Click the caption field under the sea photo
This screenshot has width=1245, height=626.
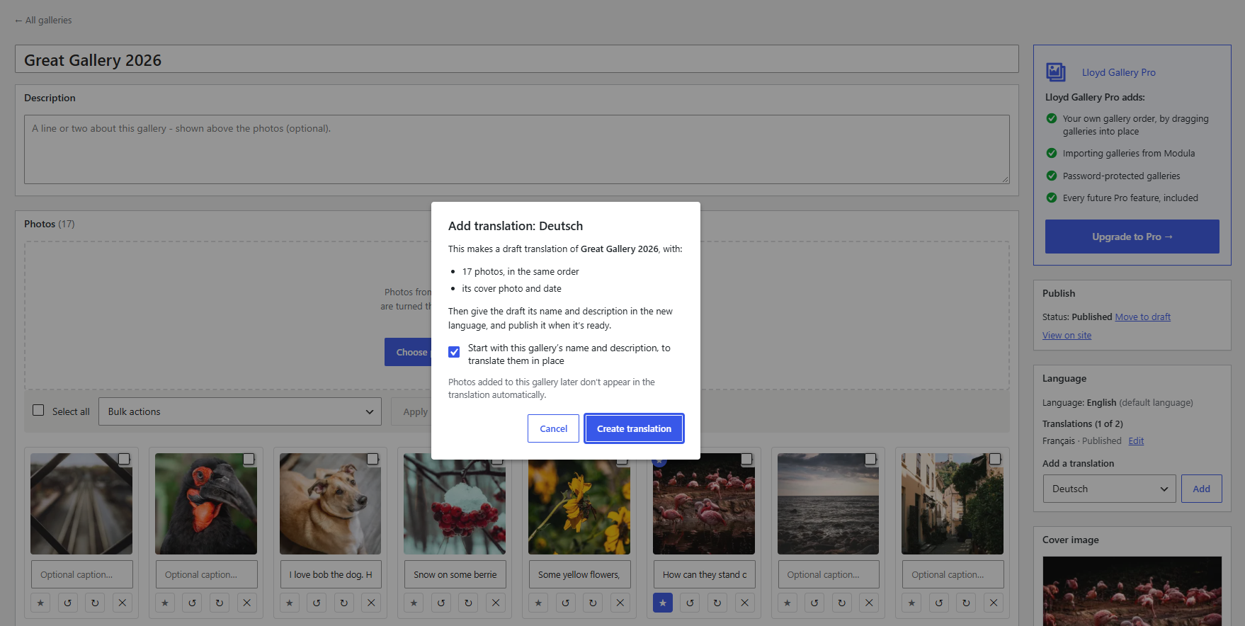(829, 574)
